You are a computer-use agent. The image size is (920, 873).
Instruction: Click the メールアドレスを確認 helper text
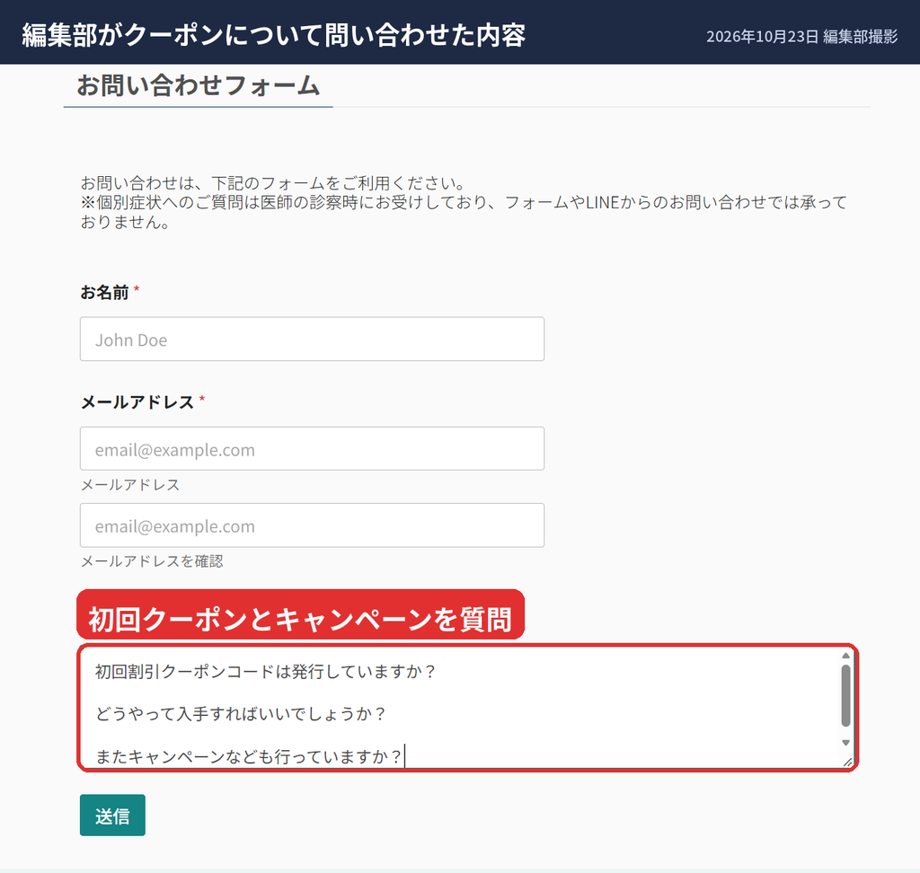click(152, 561)
